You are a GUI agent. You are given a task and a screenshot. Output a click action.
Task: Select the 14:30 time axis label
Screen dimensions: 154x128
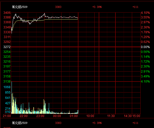point(128,116)
